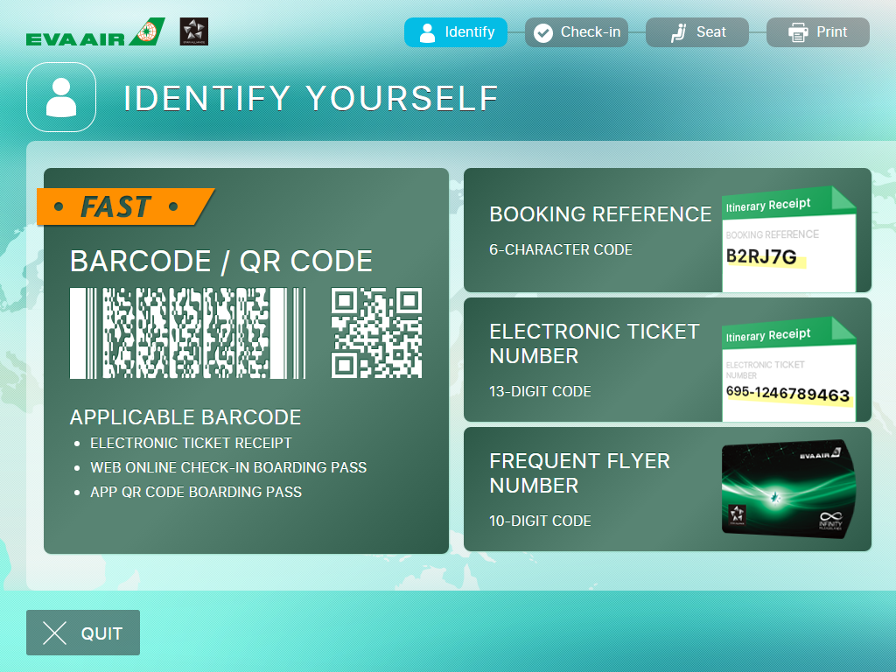Open the Print step tab
896x672 pixels.
[x=818, y=32]
